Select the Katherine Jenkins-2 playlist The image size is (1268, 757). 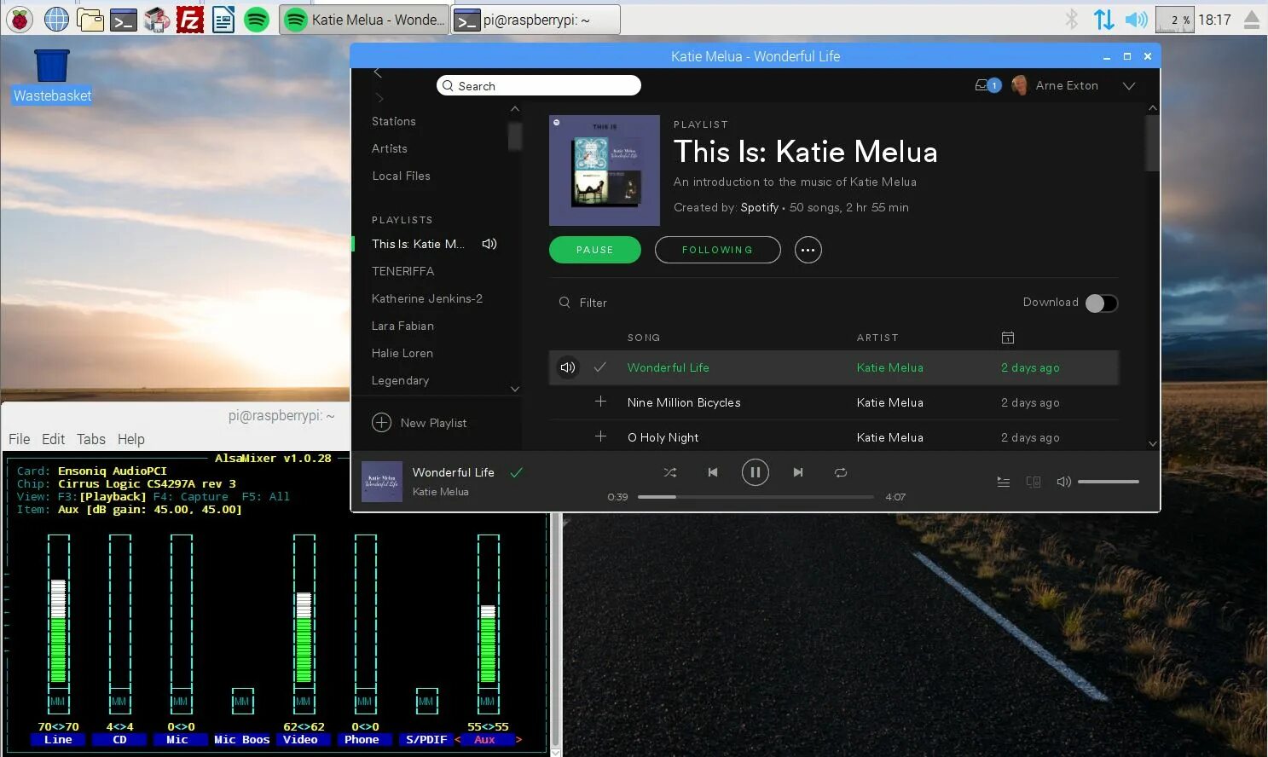(427, 298)
